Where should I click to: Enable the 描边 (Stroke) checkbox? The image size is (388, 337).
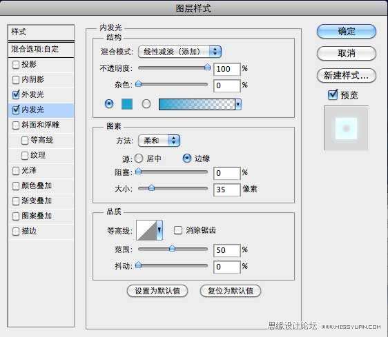16,232
